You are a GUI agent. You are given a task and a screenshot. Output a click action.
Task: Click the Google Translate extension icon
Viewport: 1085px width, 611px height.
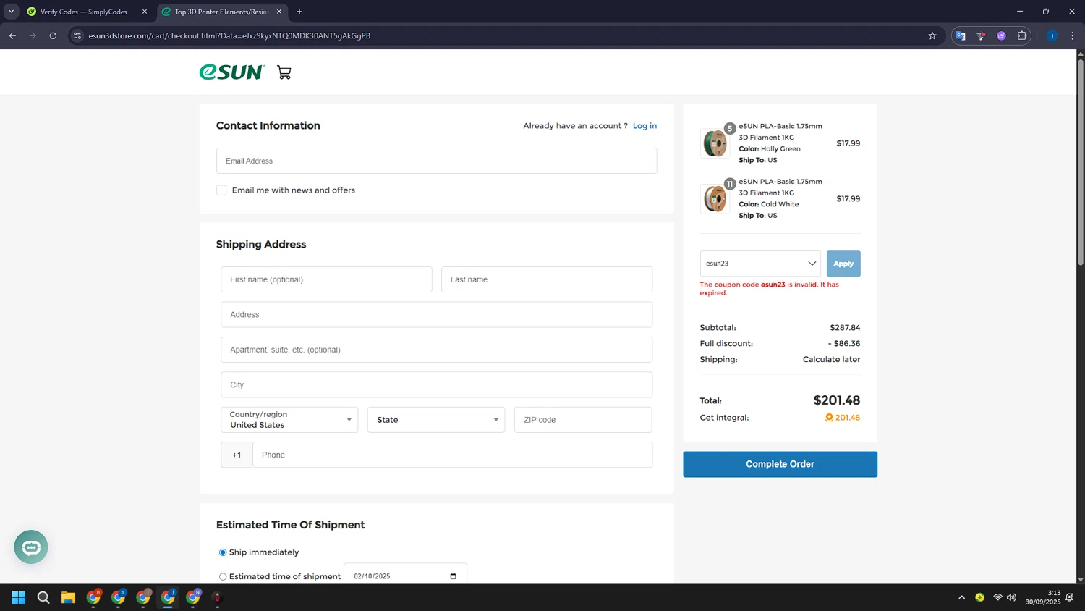[961, 35]
